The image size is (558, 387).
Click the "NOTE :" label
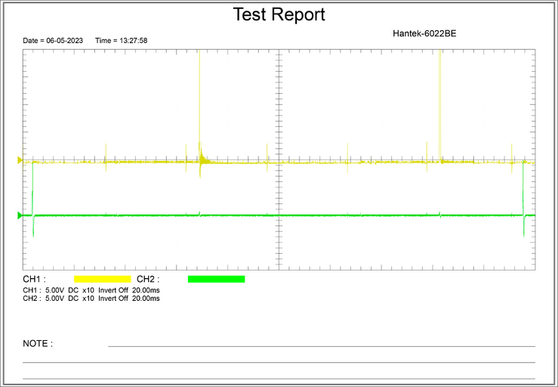pyautogui.click(x=38, y=343)
